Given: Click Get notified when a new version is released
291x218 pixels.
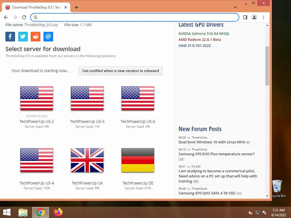Looking at the screenshot, I should 120,71.
